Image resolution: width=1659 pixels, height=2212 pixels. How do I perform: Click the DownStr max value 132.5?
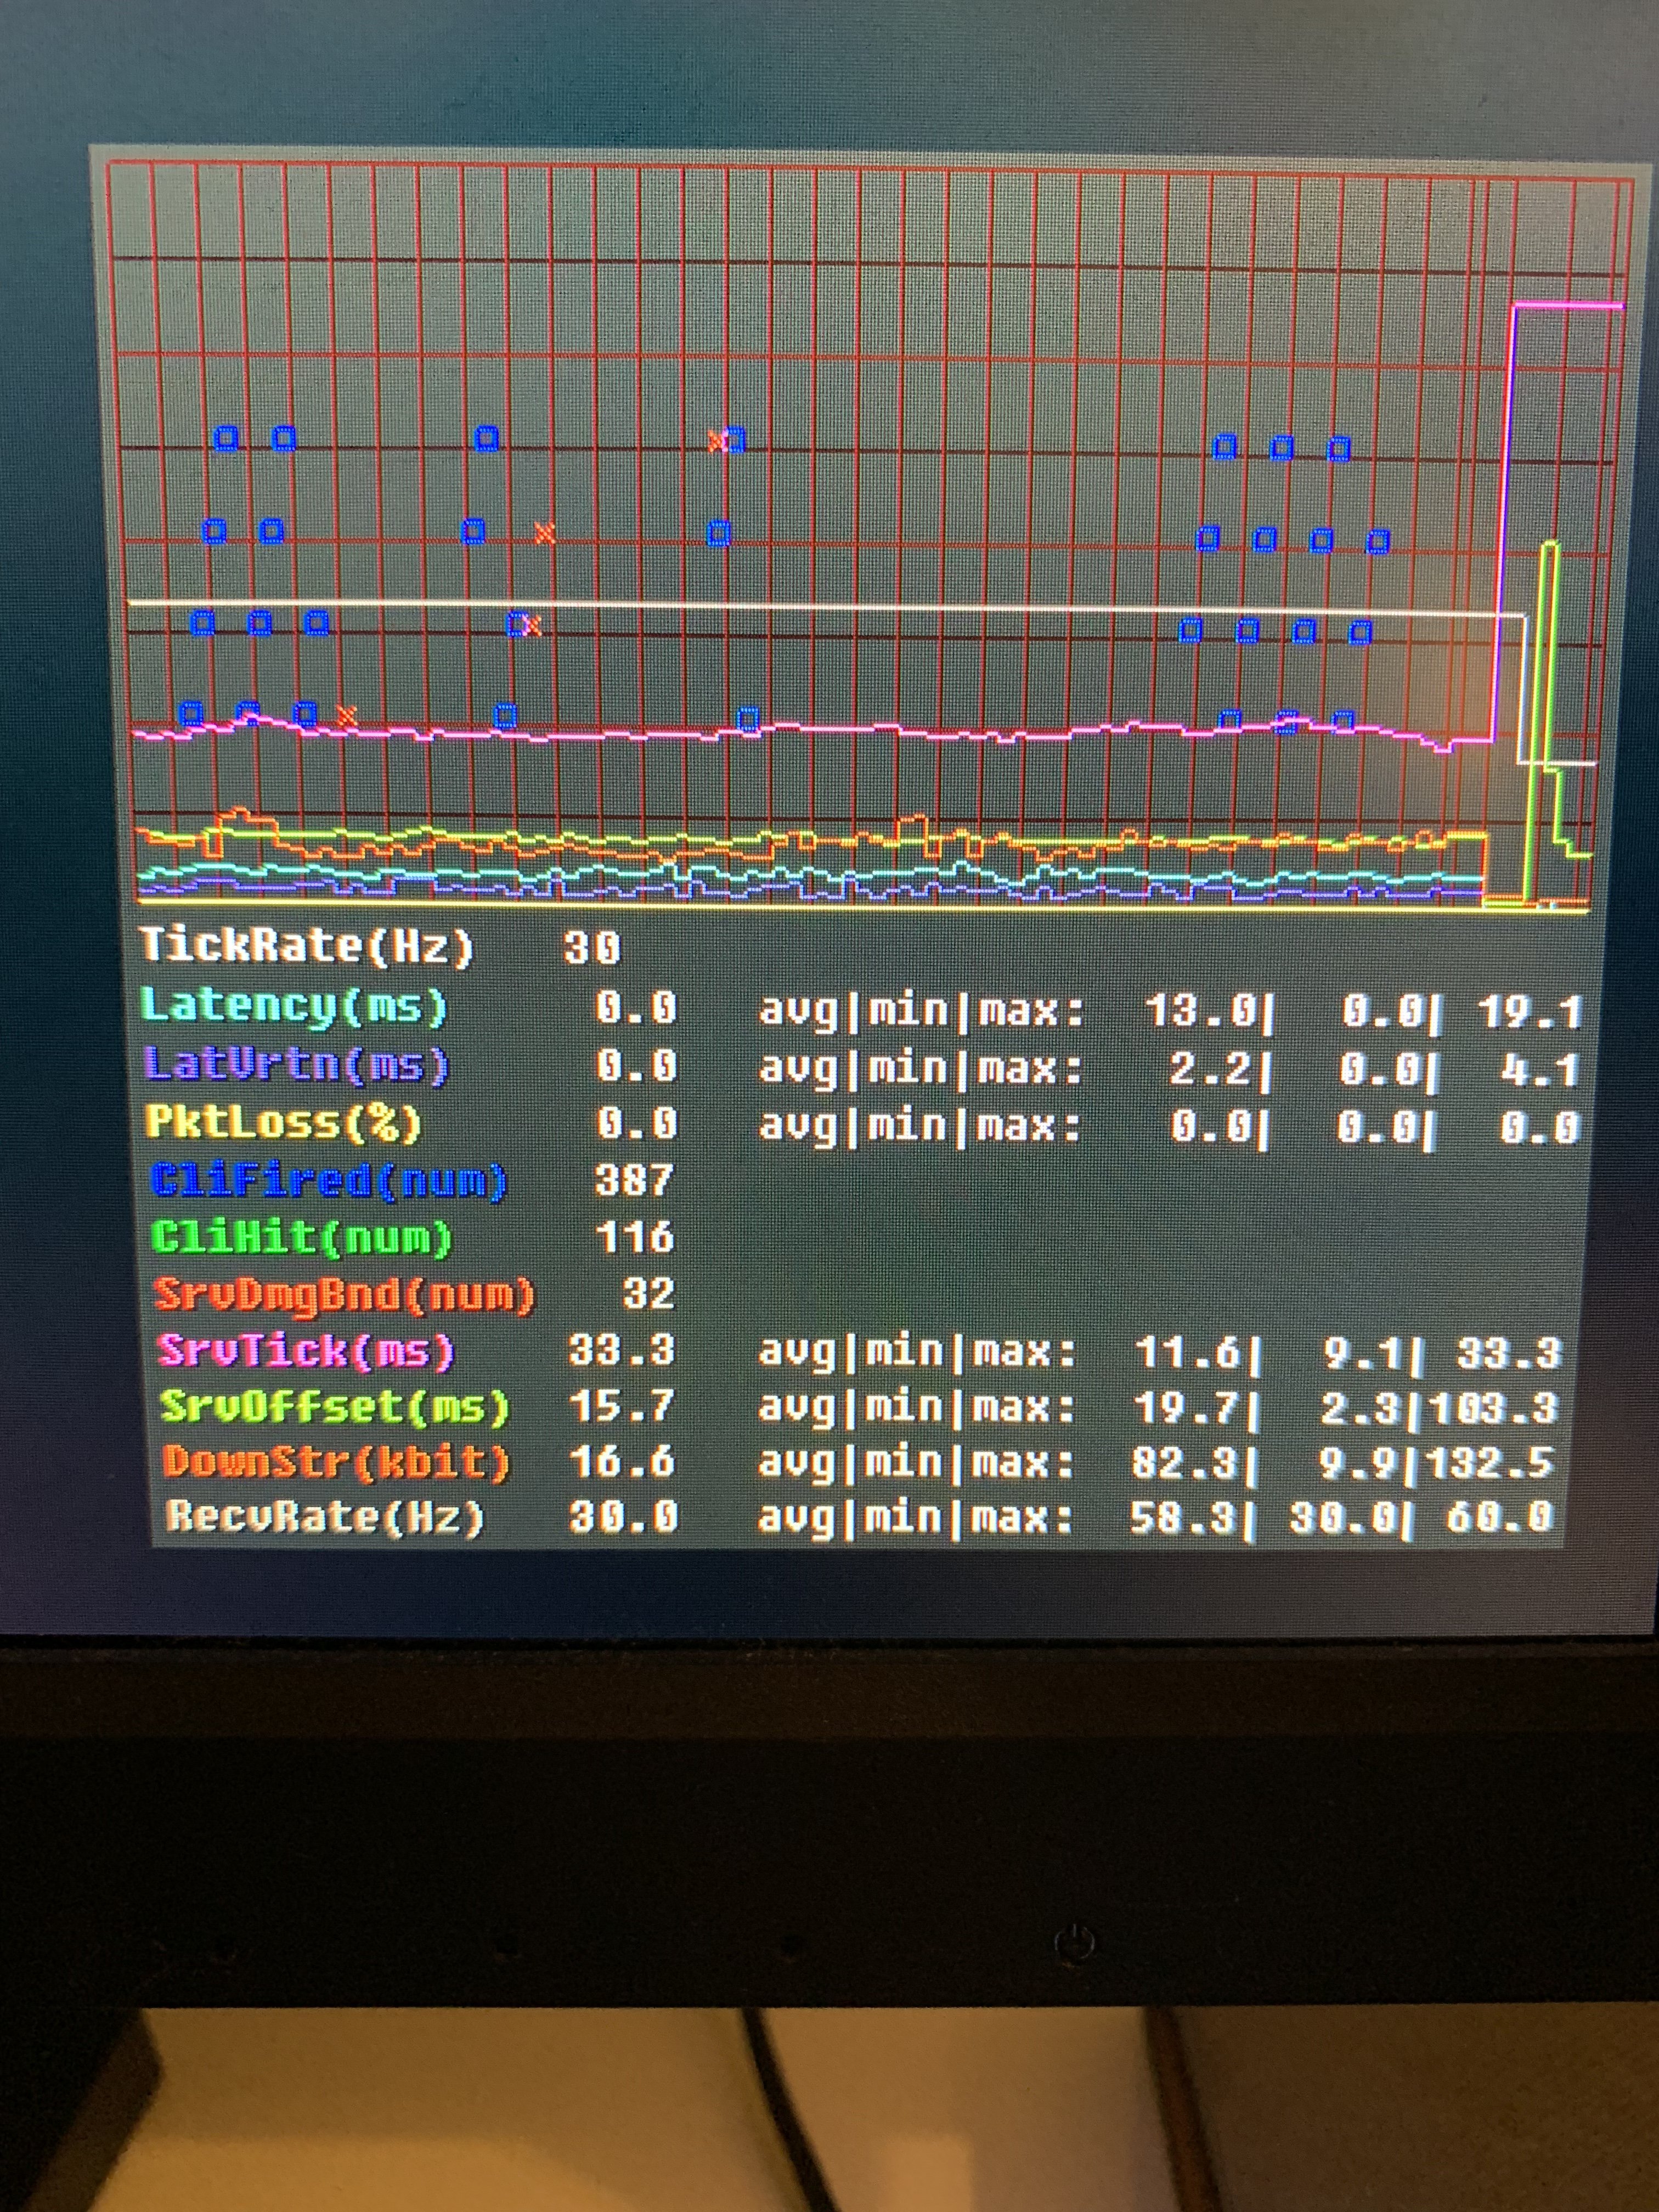[1490, 1463]
